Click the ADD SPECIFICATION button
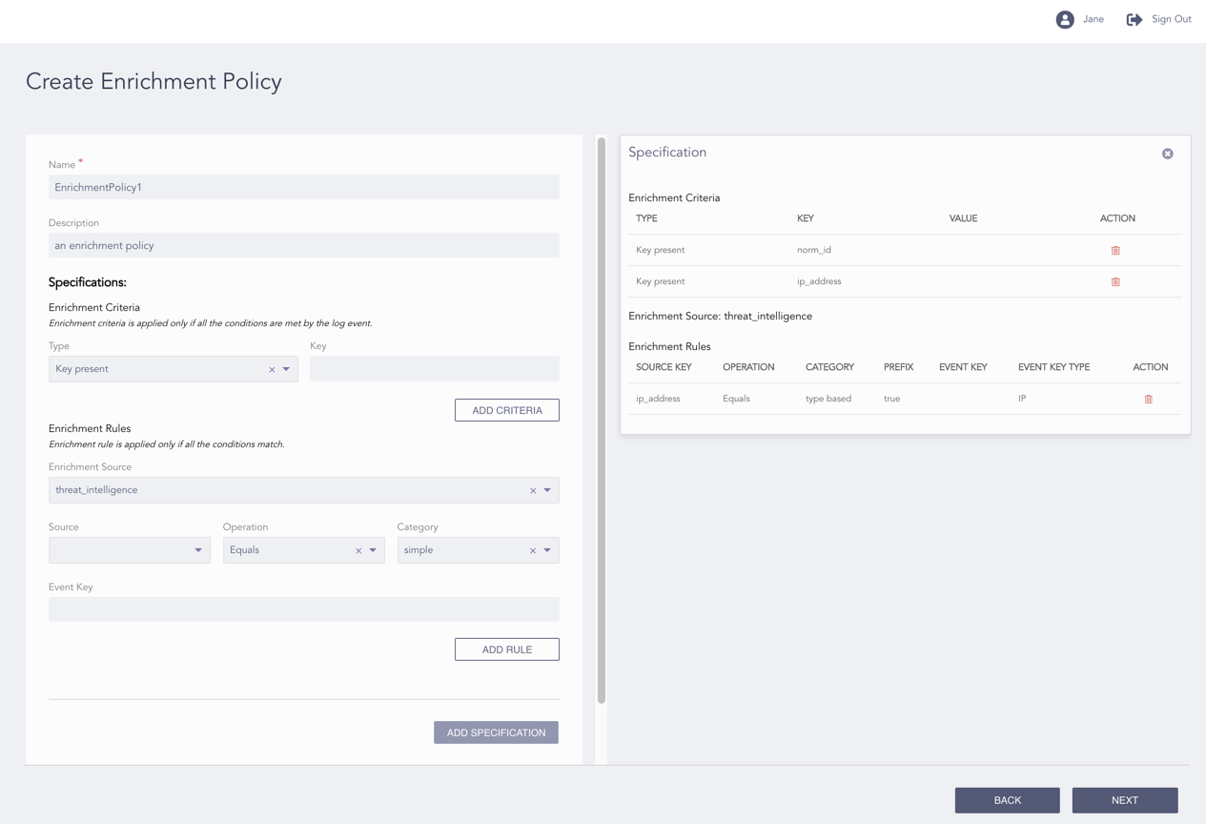The width and height of the screenshot is (1206, 824). 496,732
